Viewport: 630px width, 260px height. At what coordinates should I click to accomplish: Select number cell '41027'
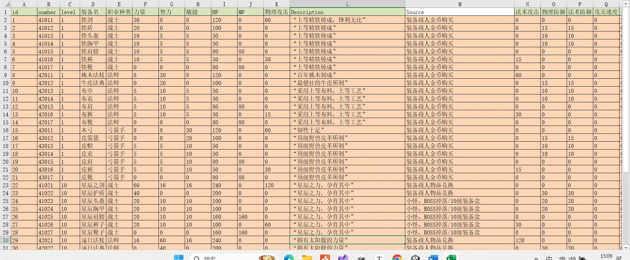(49, 232)
